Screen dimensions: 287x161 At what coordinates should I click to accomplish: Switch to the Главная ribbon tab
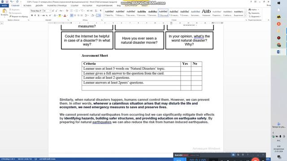point(15,6)
